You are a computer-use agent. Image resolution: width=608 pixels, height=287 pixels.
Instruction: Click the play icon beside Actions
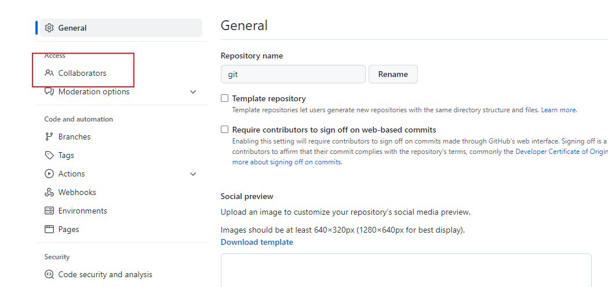click(x=49, y=174)
